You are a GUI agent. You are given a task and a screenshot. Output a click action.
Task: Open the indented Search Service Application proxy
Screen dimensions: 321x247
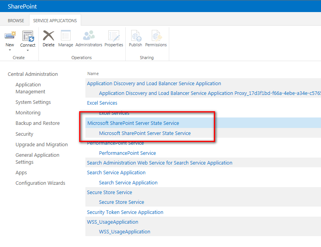[x=128, y=182]
